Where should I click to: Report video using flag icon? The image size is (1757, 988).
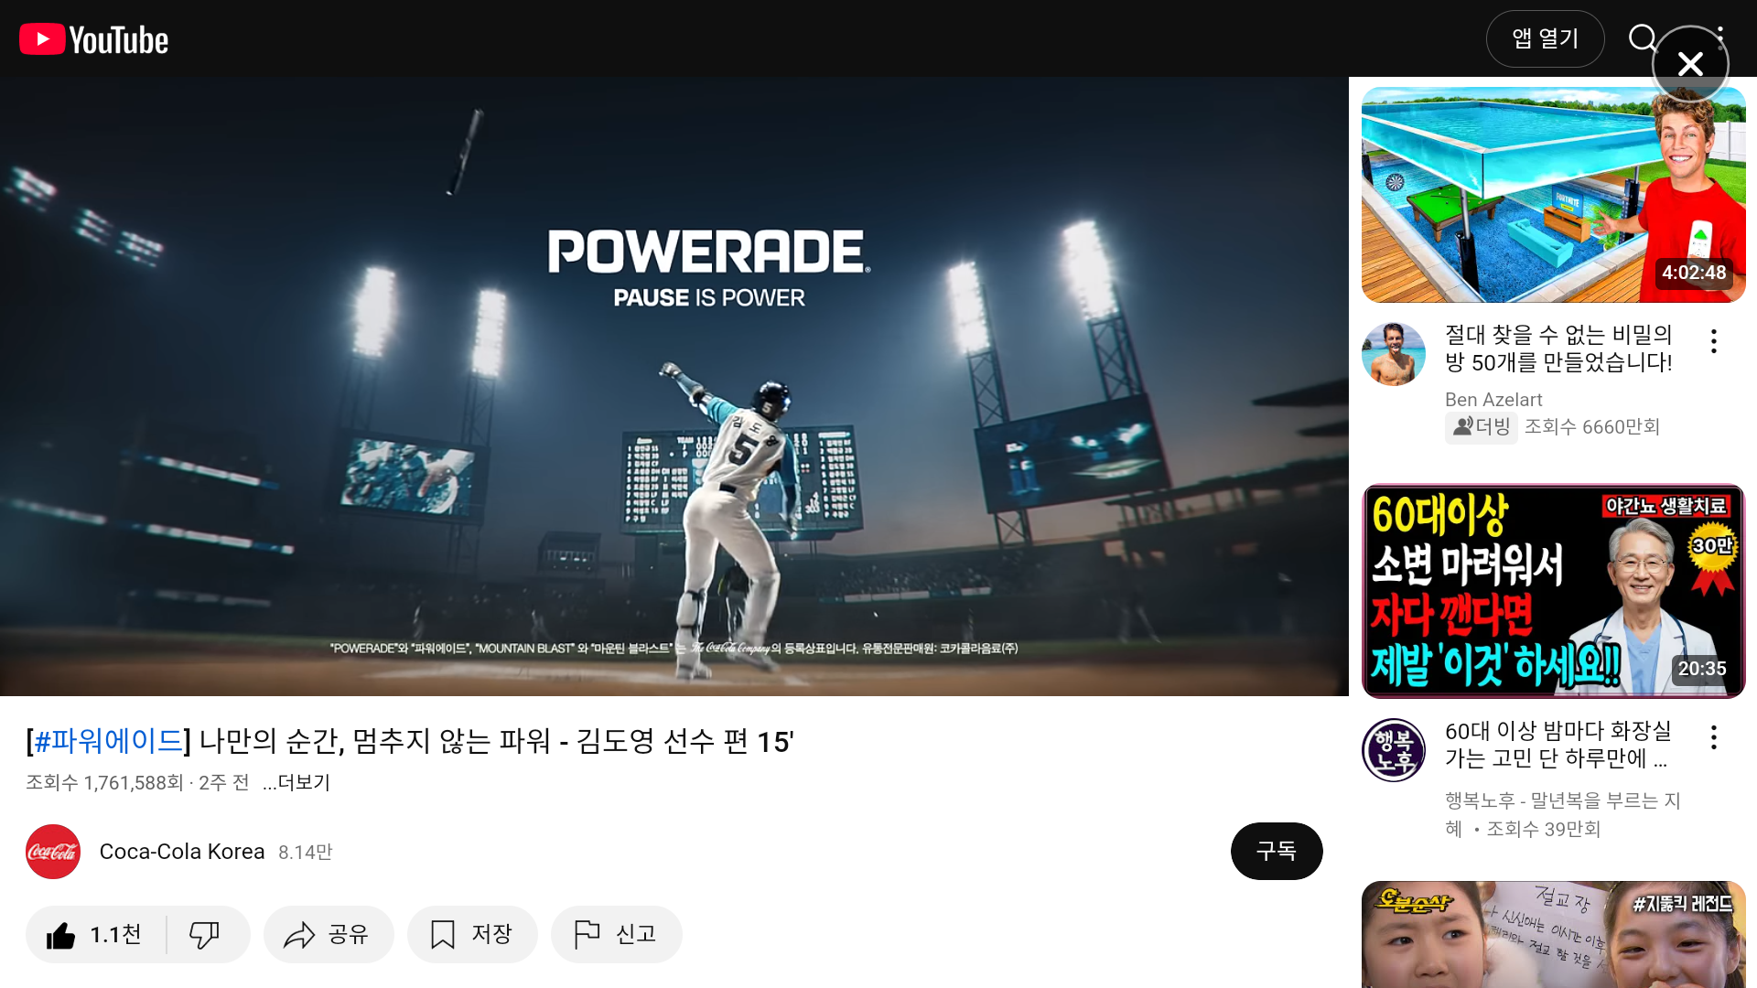587,934
